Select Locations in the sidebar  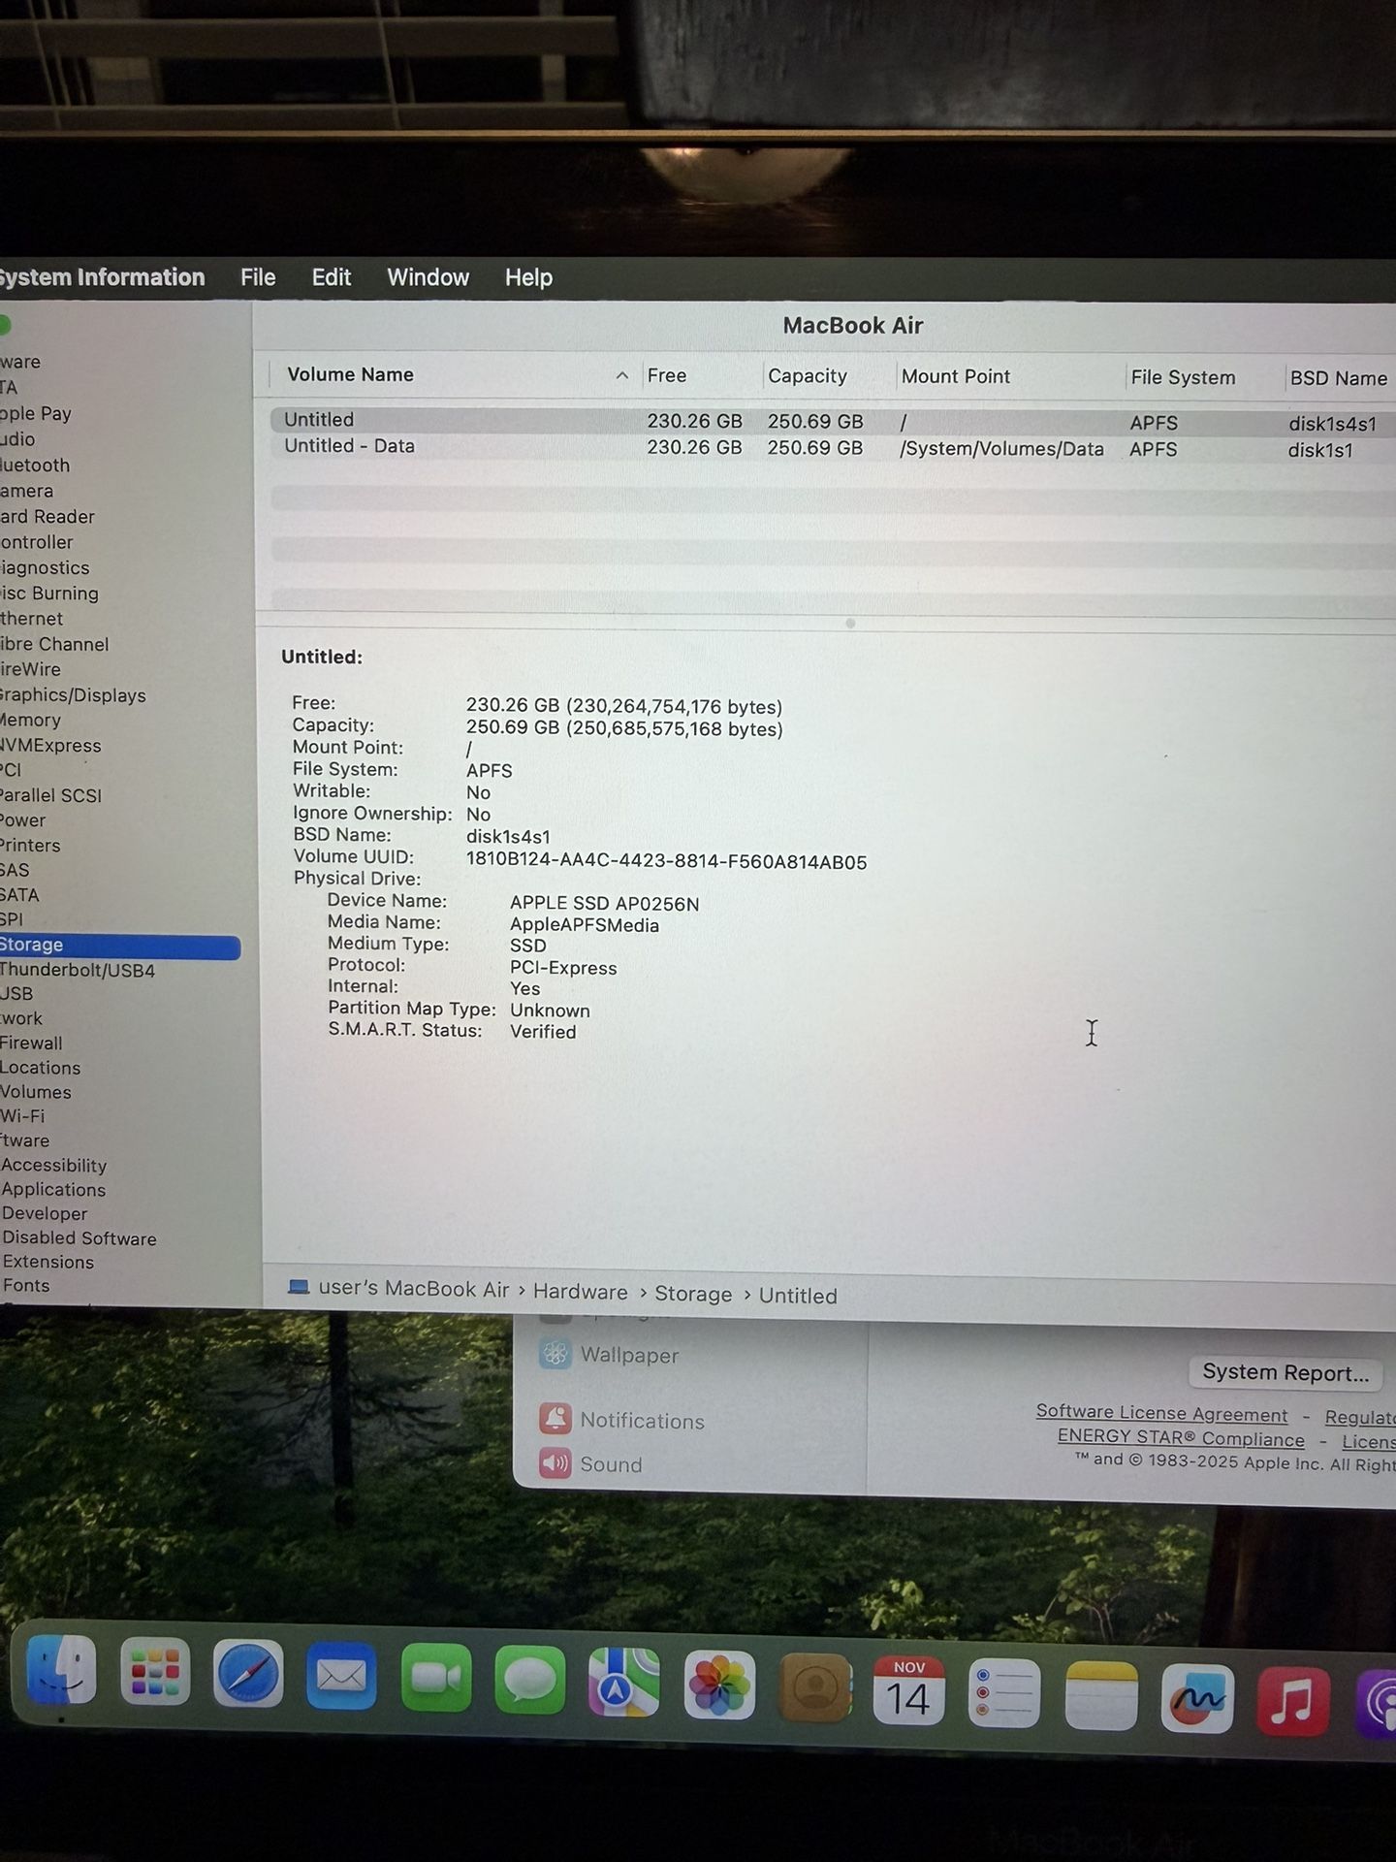point(41,1068)
